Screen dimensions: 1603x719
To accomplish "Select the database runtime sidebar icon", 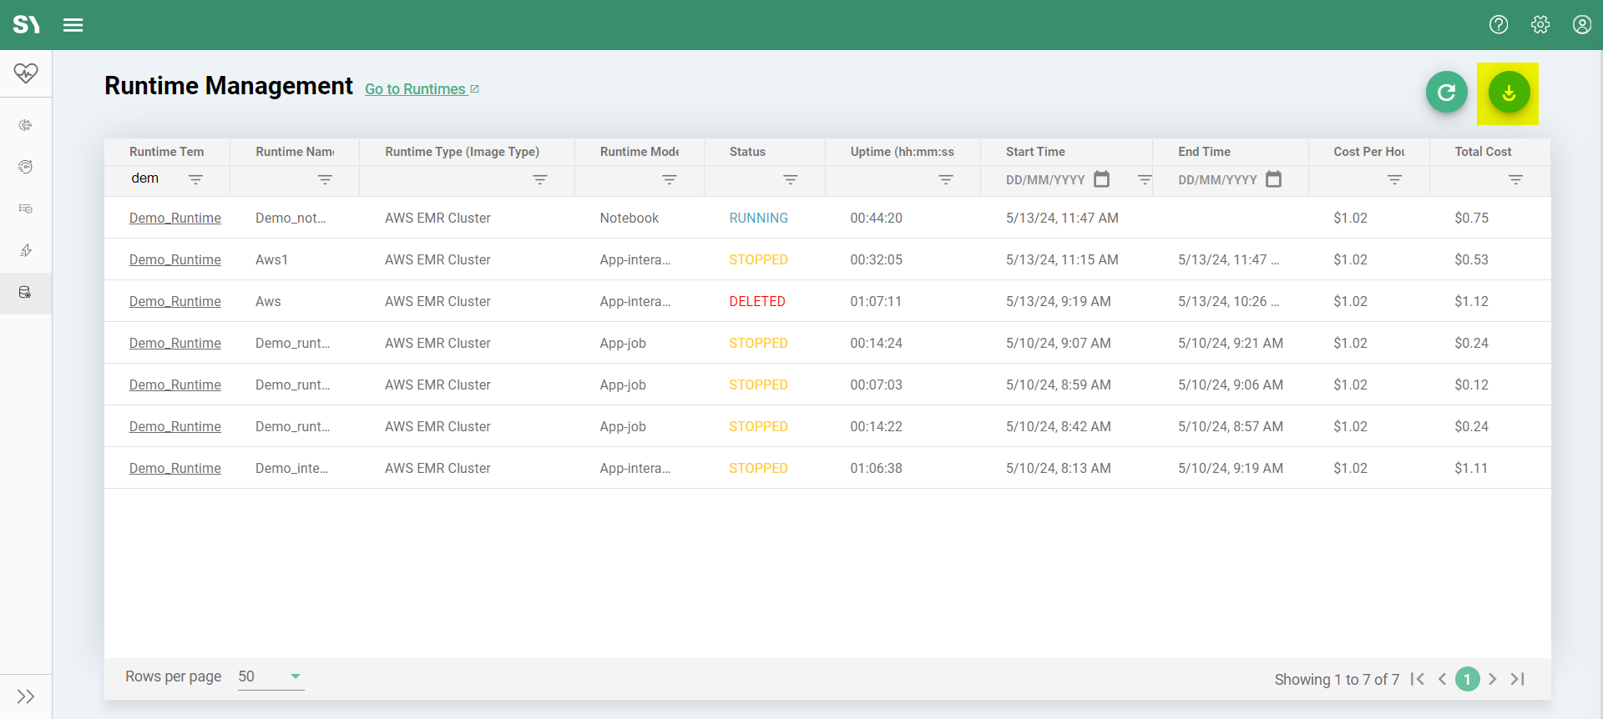I will (x=25, y=293).
